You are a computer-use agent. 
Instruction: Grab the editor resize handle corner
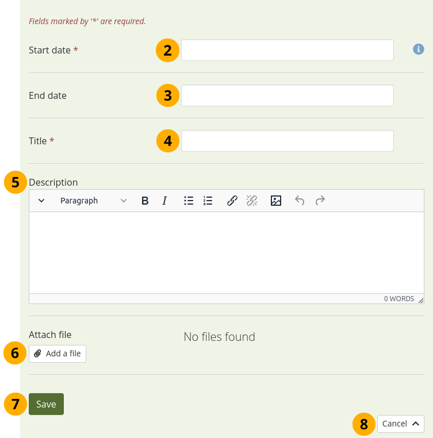tap(420, 300)
